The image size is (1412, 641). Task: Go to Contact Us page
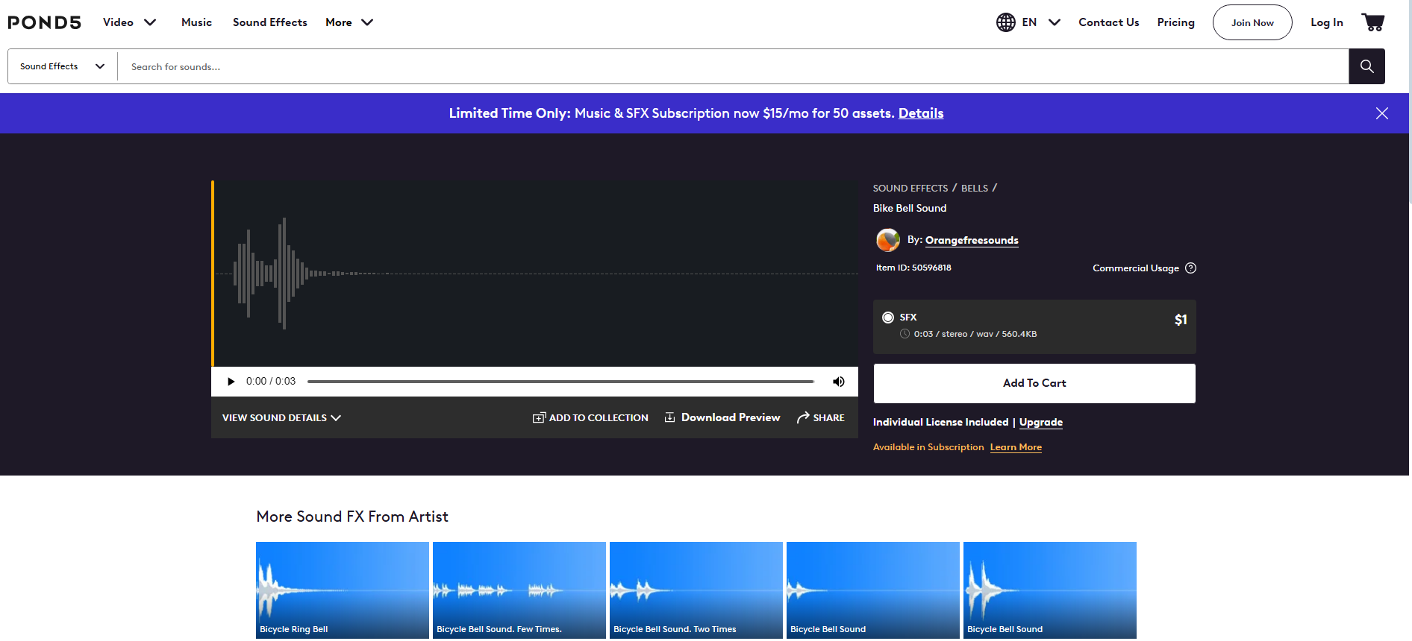pyautogui.click(x=1108, y=22)
